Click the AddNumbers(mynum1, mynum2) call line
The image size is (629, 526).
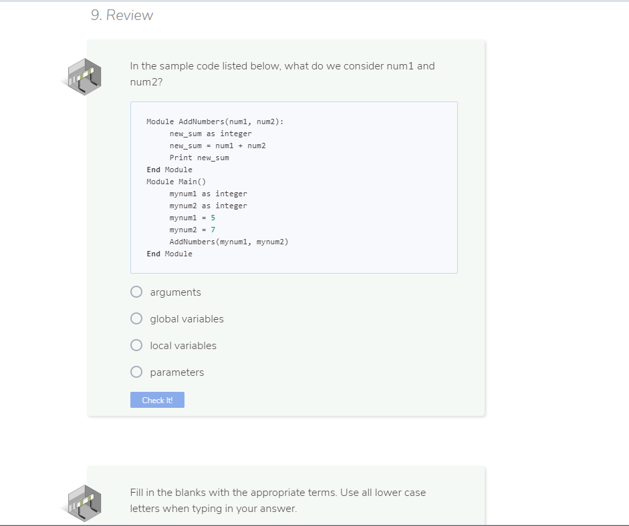coord(228,242)
